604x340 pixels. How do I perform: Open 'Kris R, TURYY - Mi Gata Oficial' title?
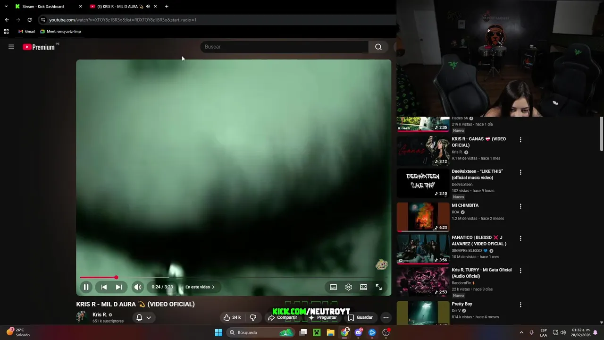pos(481,273)
